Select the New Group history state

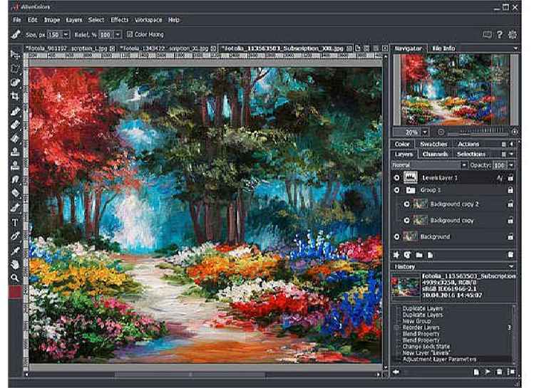coord(417,321)
